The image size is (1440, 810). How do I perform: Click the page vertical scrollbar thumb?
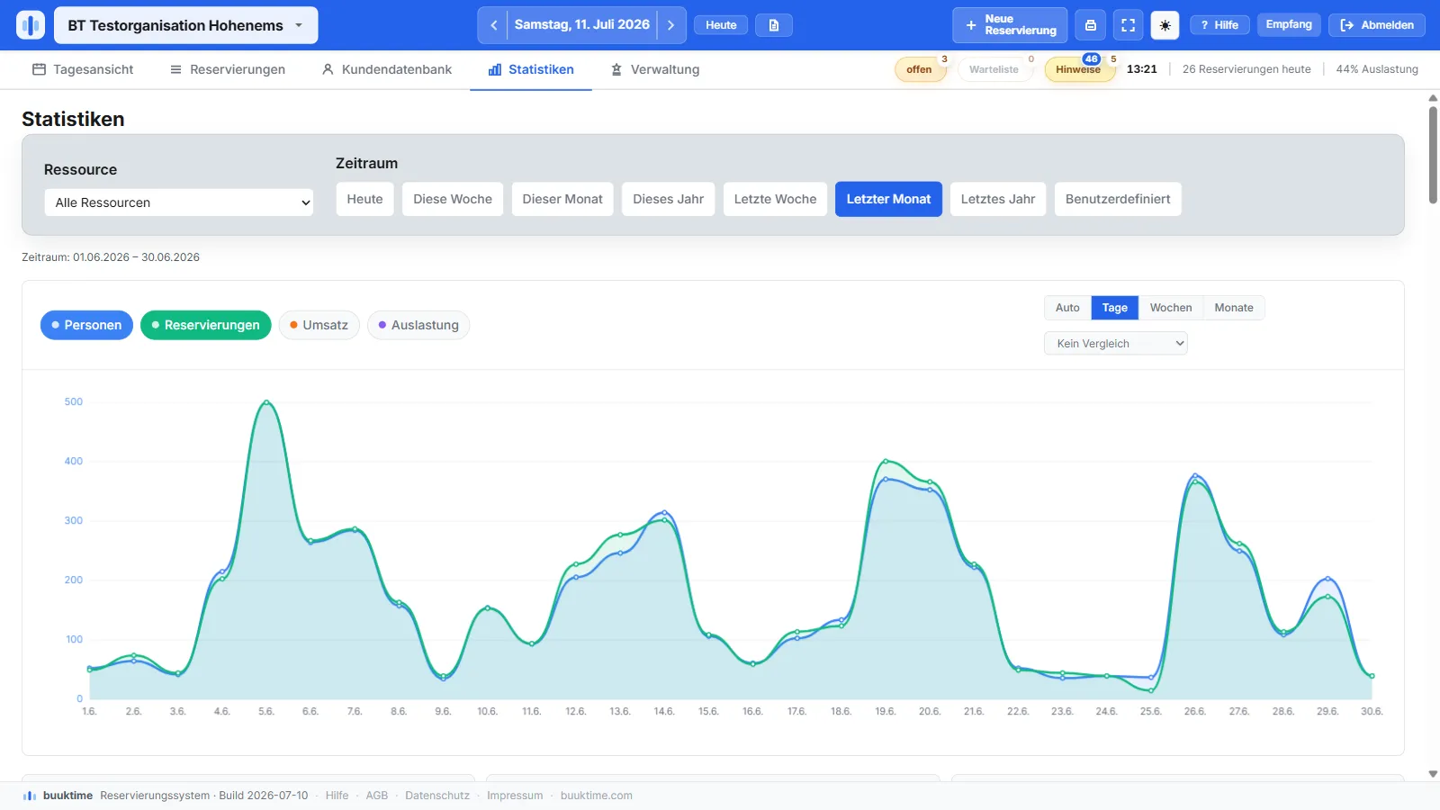point(1433,155)
